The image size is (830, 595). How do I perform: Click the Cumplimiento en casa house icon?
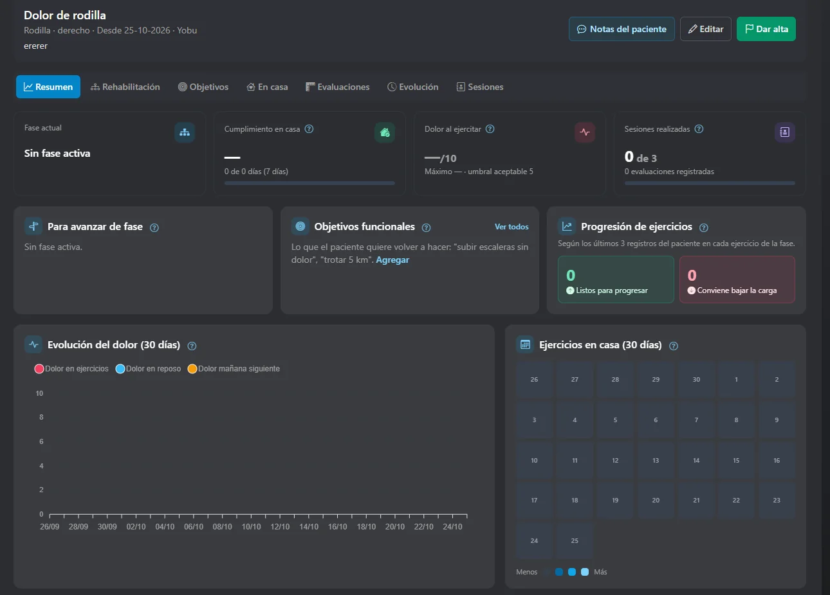(385, 132)
